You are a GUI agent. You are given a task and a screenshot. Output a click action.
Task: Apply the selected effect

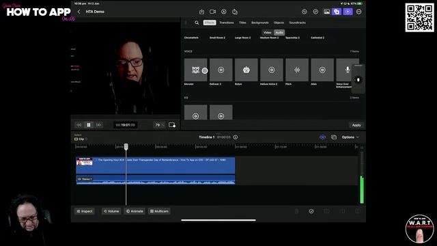(x=356, y=125)
